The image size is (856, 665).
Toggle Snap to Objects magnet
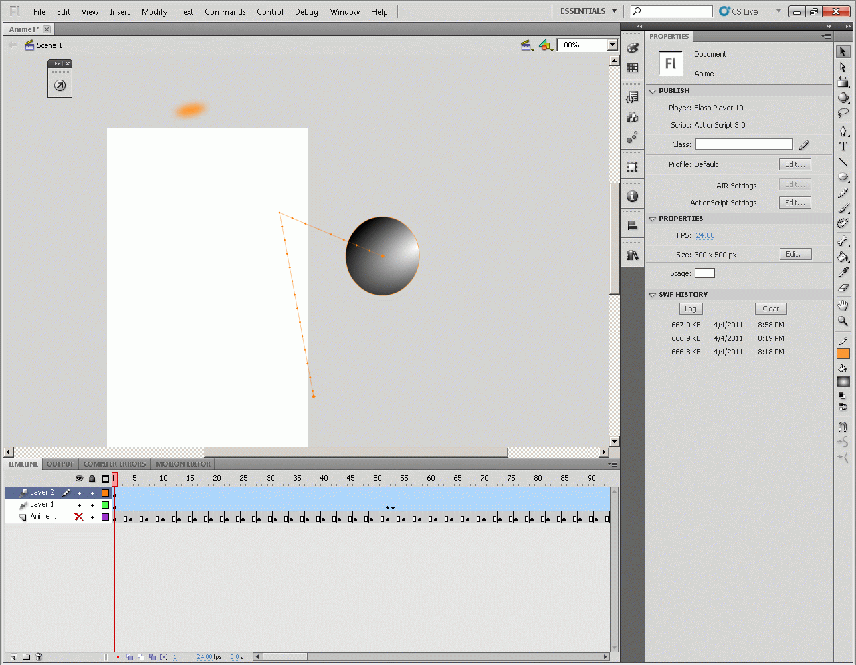tap(843, 426)
